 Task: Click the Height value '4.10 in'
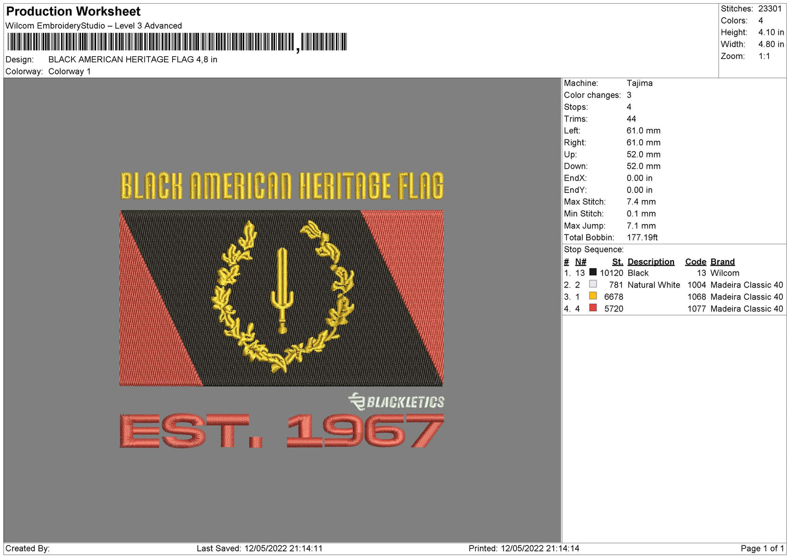tap(771, 32)
